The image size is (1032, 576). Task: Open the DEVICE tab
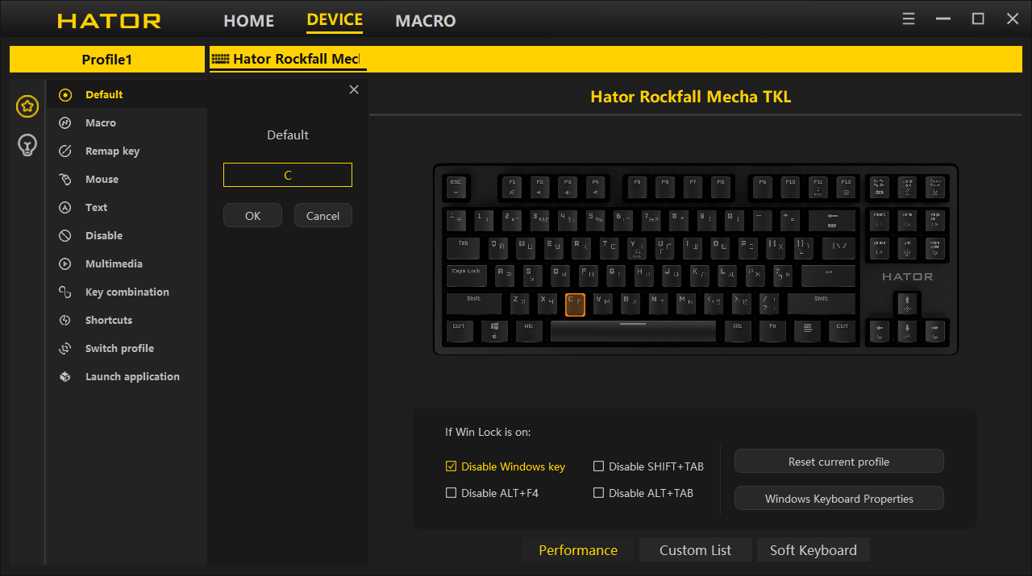tap(335, 20)
